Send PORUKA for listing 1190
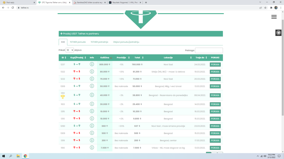Image resolution: width=284 pixels, height=159 pixels. tap(215, 148)
